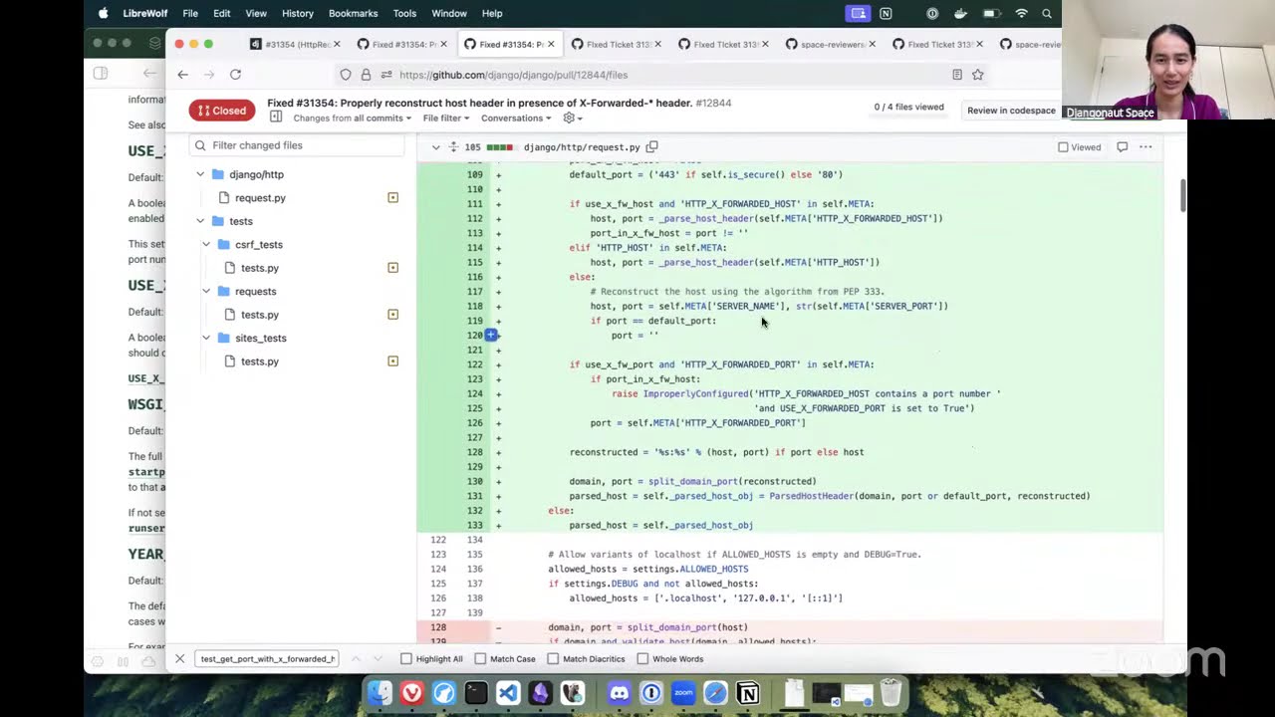
Task: Collapse the csrf_tests folder
Action: point(206,244)
